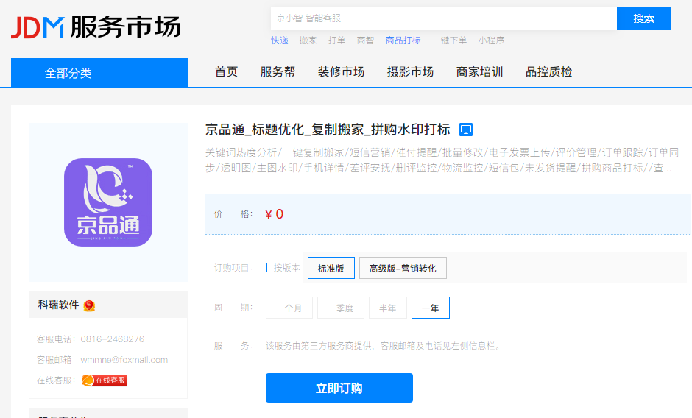Go to the 首页 tab
This screenshot has height=418, width=692.
click(227, 72)
